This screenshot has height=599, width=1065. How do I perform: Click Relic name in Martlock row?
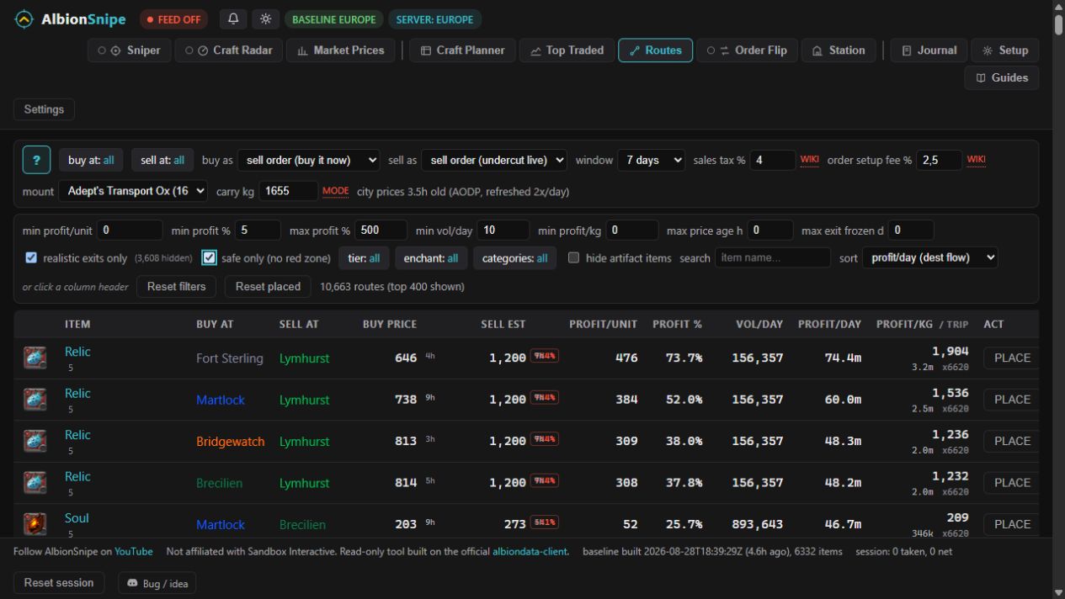(x=77, y=393)
